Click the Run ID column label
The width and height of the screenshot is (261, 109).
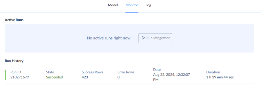tap(16, 72)
